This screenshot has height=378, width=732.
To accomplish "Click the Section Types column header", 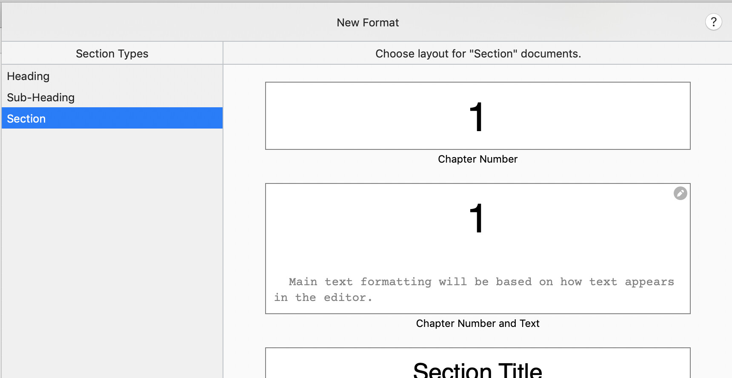I will (x=112, y=53).
